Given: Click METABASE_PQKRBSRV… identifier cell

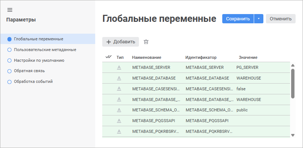Looking at the screenshot, I should tap(209, 131).
